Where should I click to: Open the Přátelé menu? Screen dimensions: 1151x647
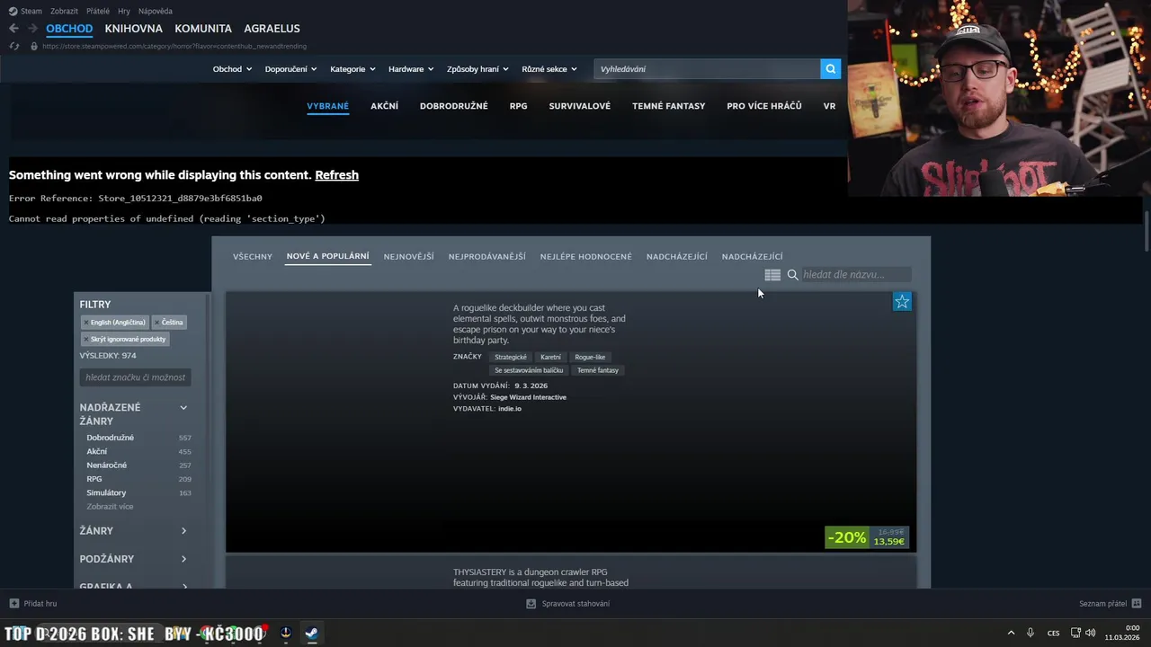pos(98,11)
